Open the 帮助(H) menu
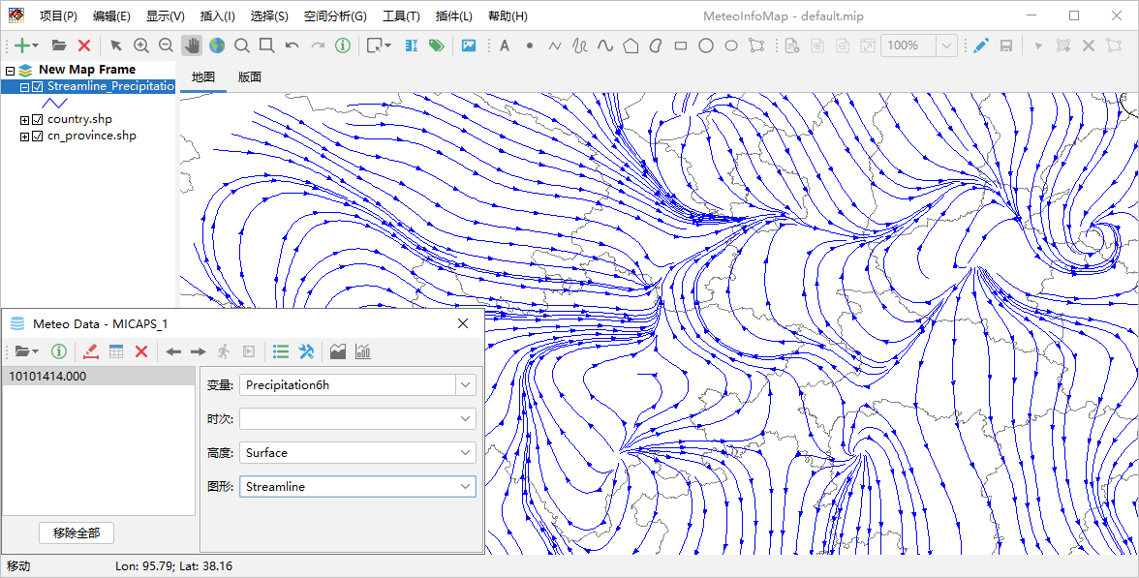The image size is (1139, 578). [508, 15]
